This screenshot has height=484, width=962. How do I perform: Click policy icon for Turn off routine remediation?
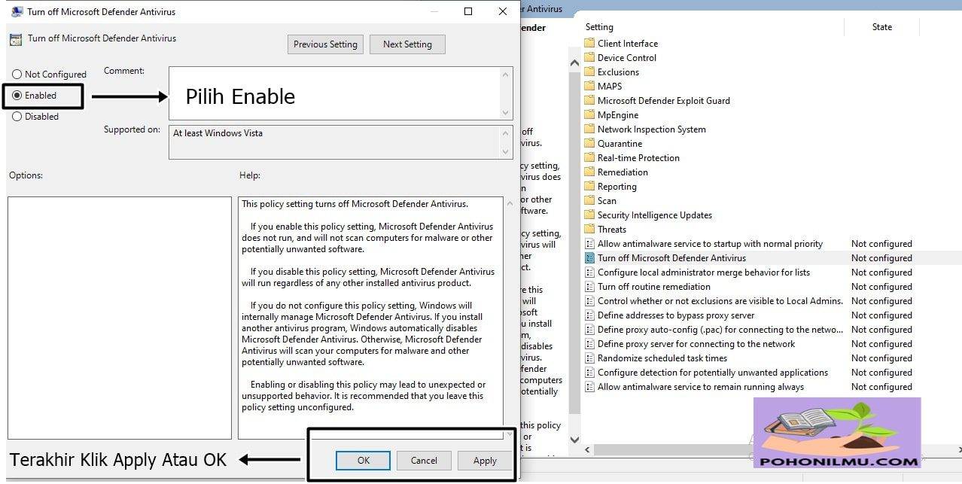point(590,287)
